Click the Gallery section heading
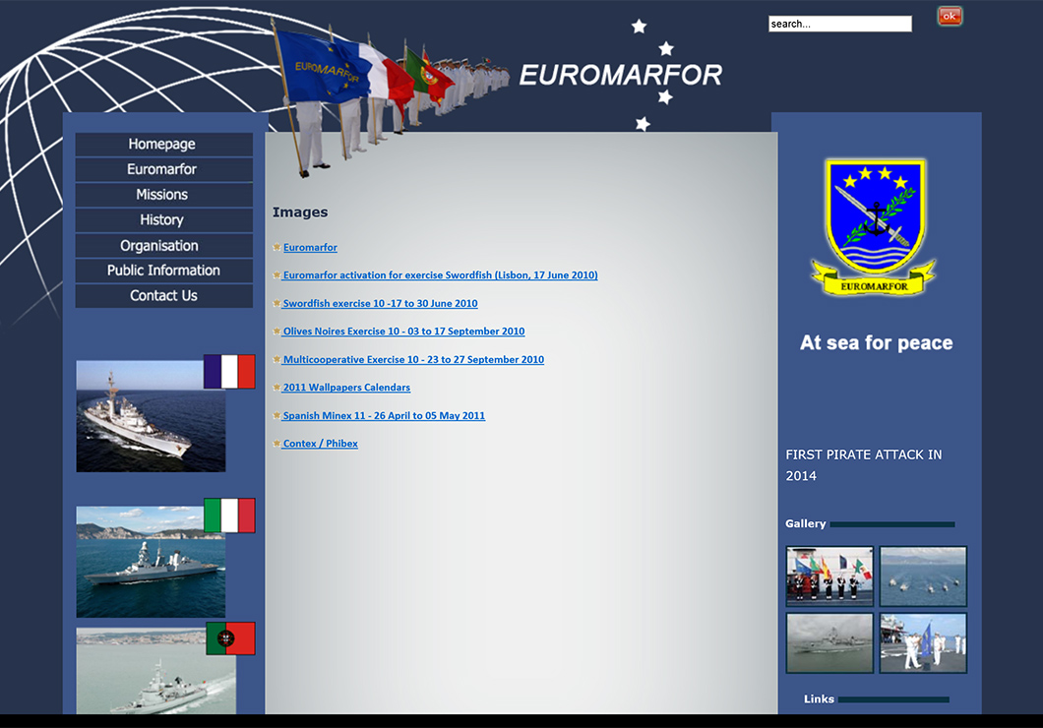The image size is (1043, 728). [x=806, y=524]
